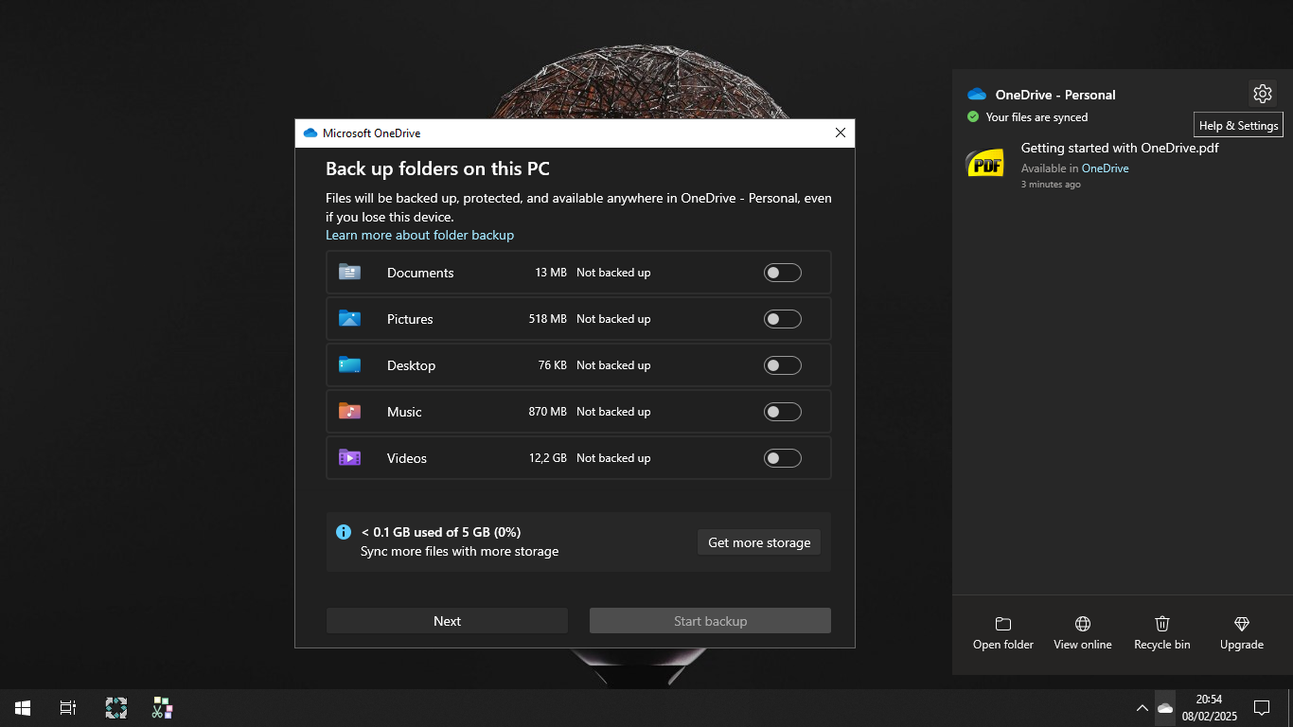The image size is (1293, 727).
Task: Click the storage info icon
Action: 344,532
